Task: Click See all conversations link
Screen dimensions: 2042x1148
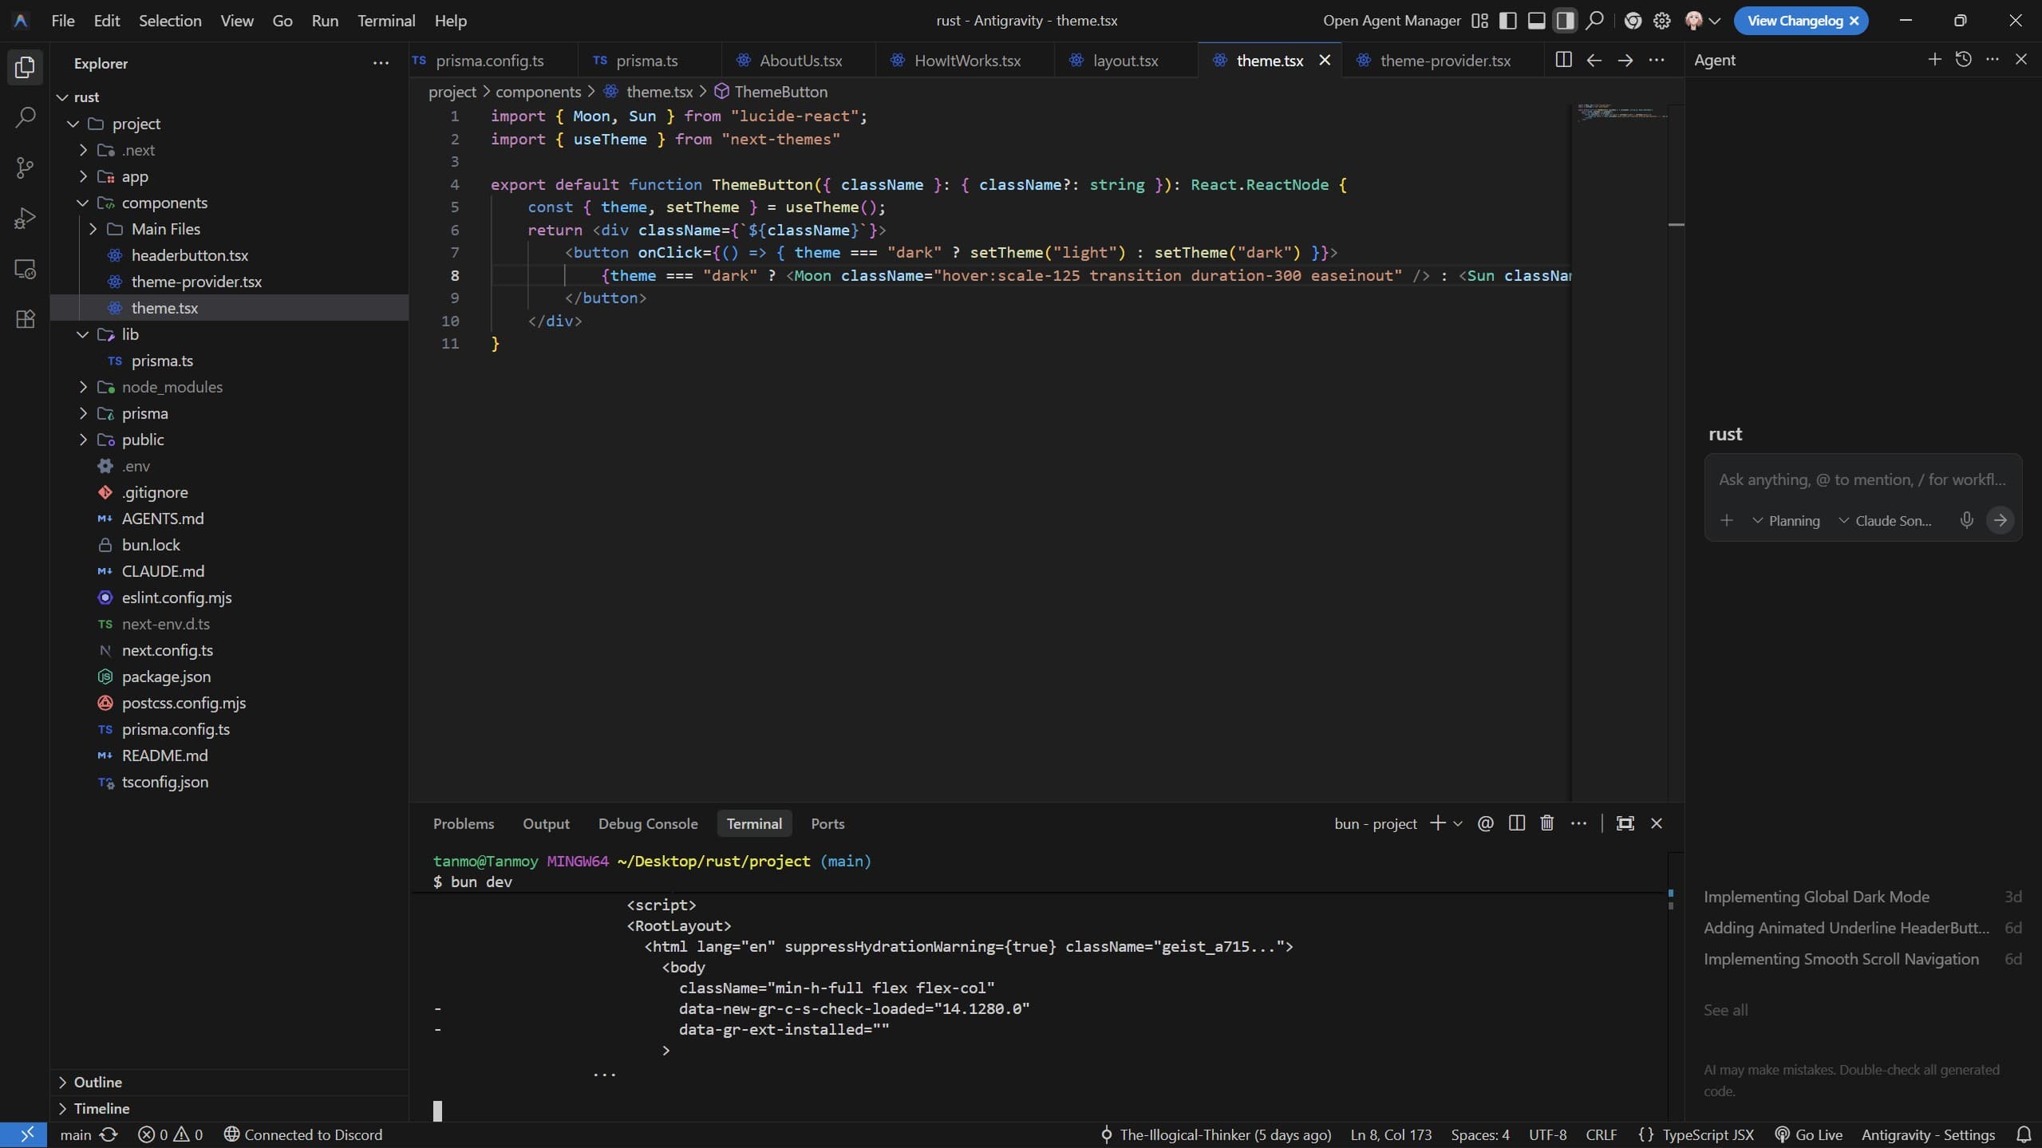Action: [1725, 1010]
